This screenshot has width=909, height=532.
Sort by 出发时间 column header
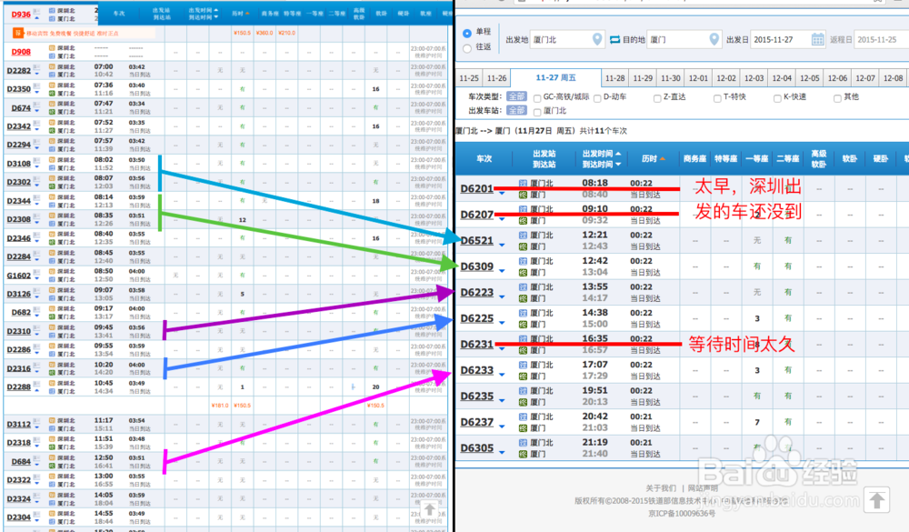point(602,154)
